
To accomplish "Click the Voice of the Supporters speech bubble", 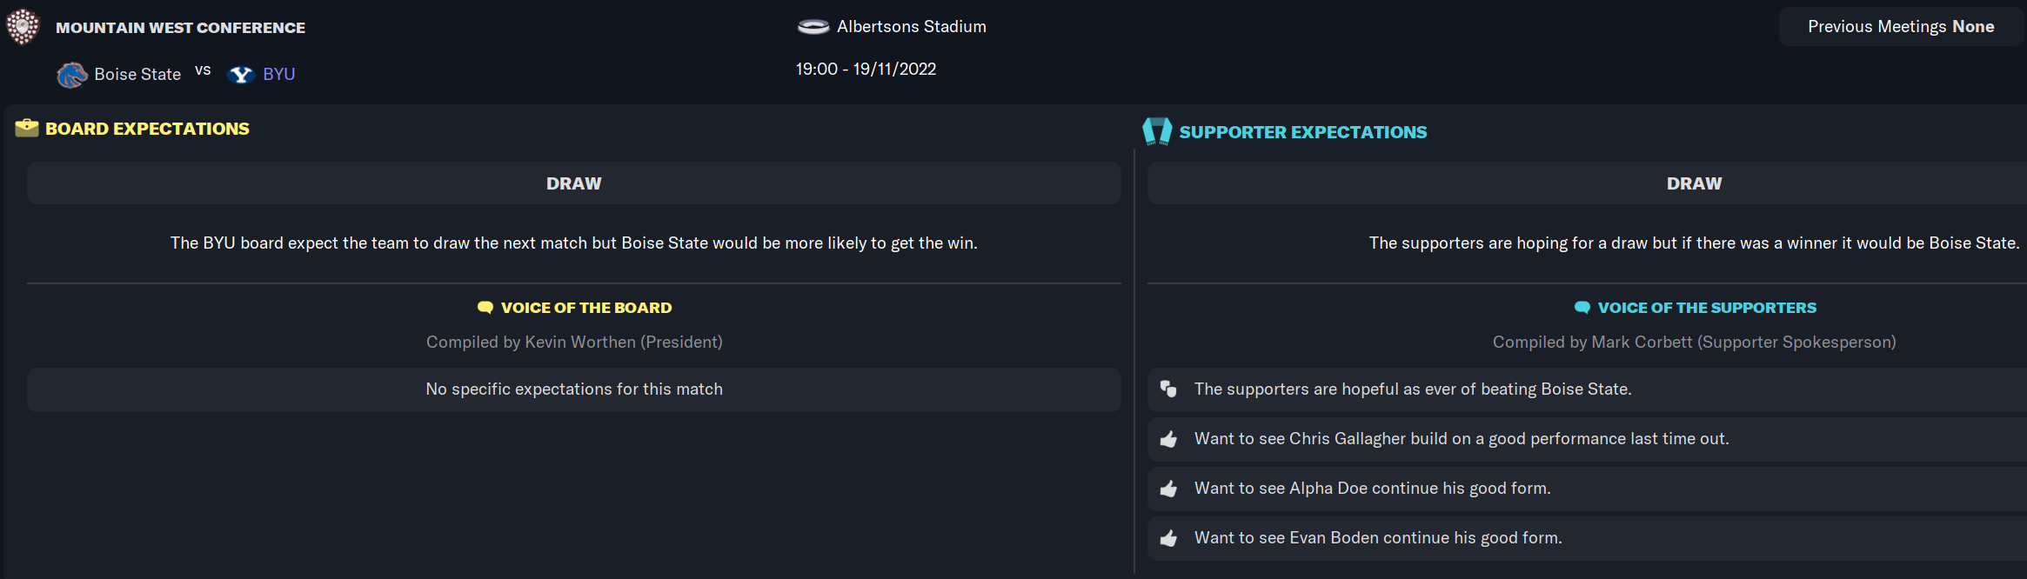I will coord(1582,308).
